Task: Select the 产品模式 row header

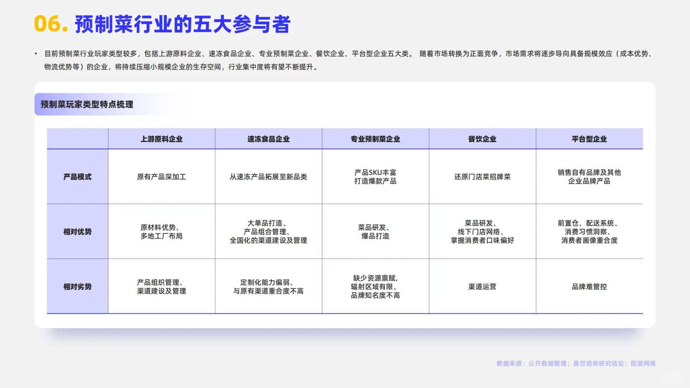Action: [77, 177]
